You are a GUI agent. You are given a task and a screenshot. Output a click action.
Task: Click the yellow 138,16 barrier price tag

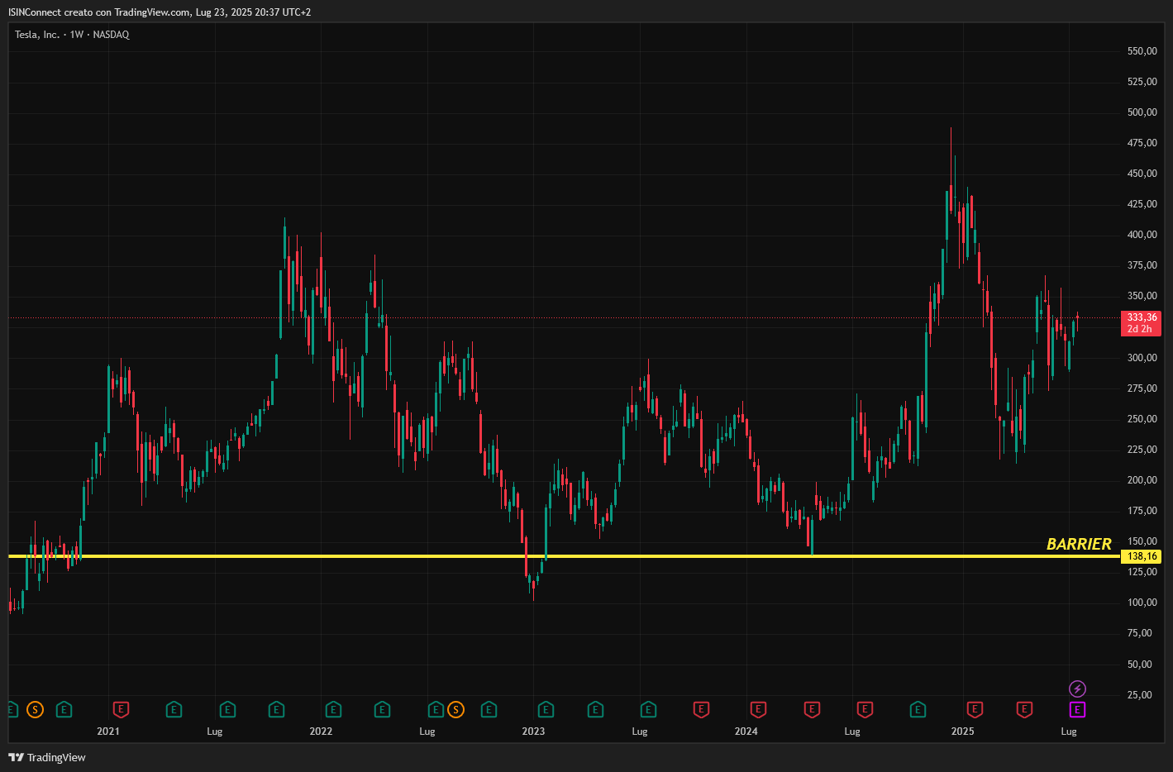click(x=1142, y=556)
